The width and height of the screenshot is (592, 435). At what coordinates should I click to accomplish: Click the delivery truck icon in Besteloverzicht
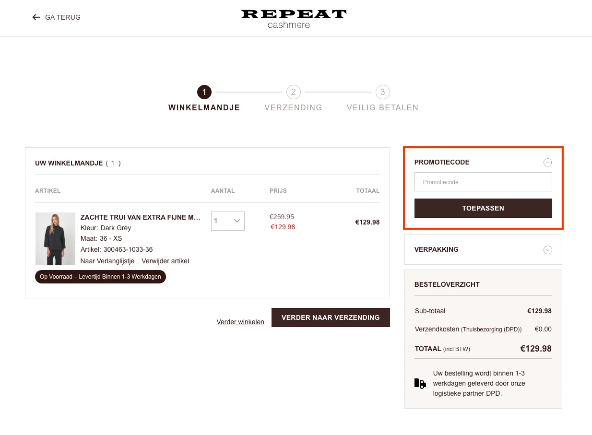coord(420,383)
